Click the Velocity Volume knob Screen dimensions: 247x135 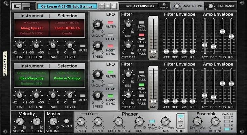tap(20, 121)
